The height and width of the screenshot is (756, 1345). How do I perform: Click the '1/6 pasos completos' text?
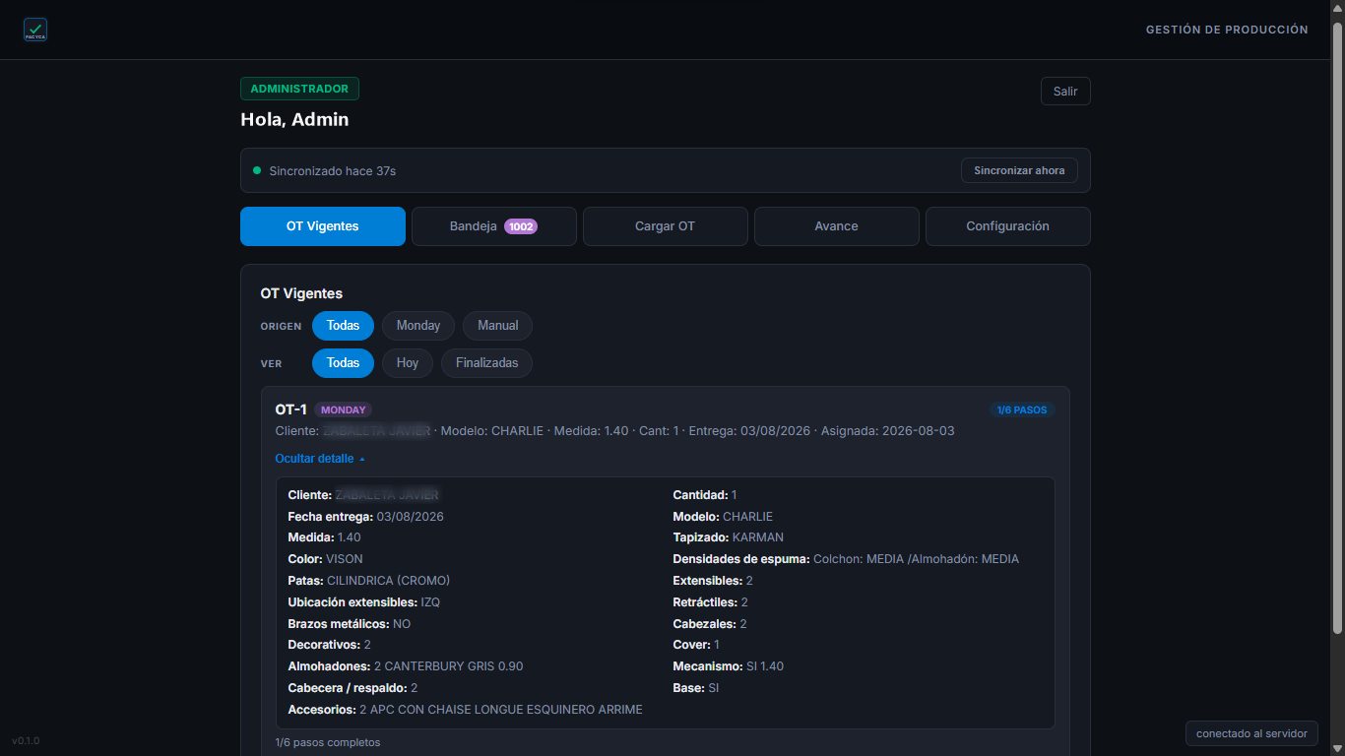point(328,742)
